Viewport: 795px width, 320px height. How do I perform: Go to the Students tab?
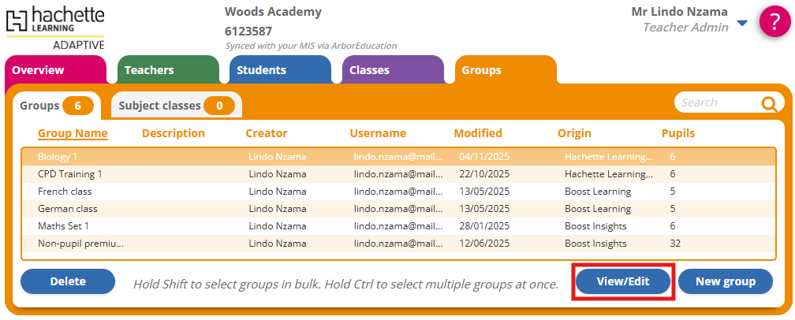coord(261,70)
